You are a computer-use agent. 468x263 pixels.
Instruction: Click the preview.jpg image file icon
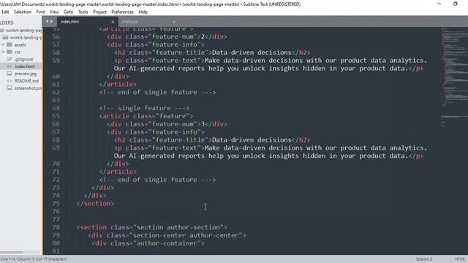pos(10,73)
